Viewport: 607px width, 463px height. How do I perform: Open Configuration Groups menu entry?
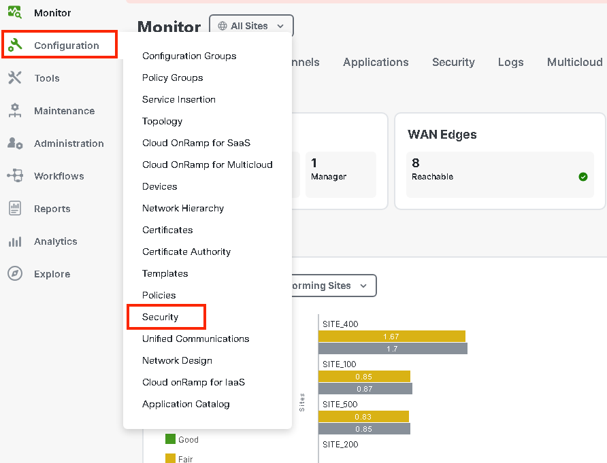click(x=189, y=56)
